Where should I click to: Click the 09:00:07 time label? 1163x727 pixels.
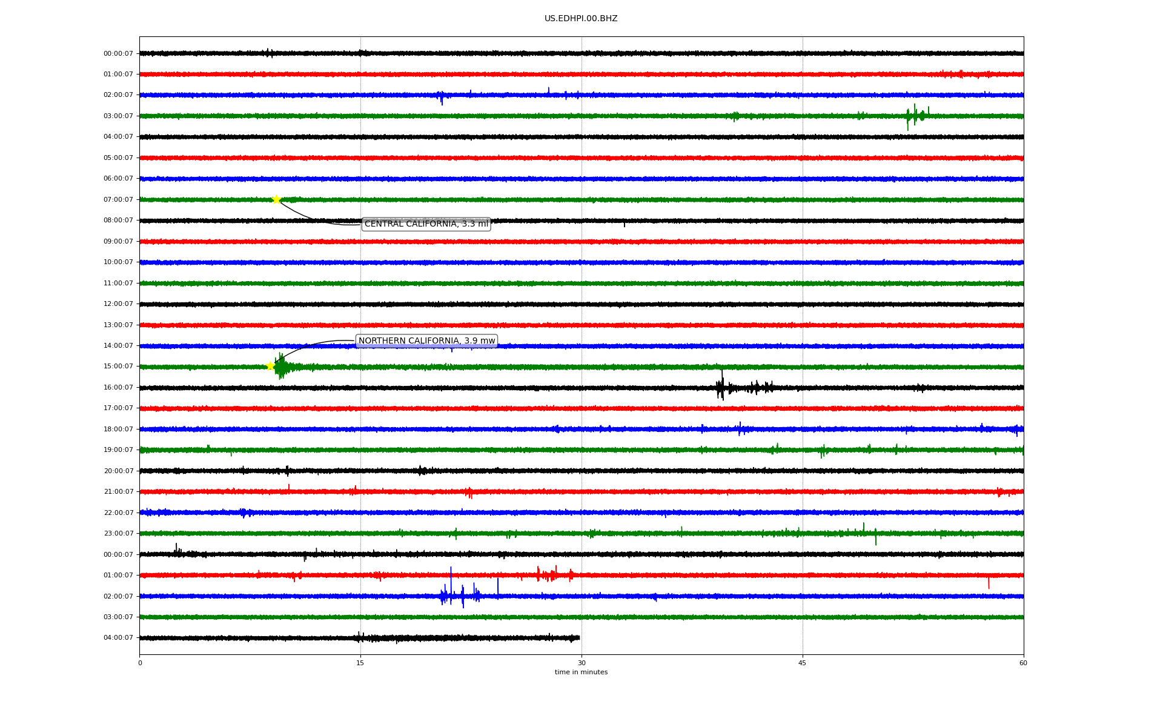click(118, 242)
